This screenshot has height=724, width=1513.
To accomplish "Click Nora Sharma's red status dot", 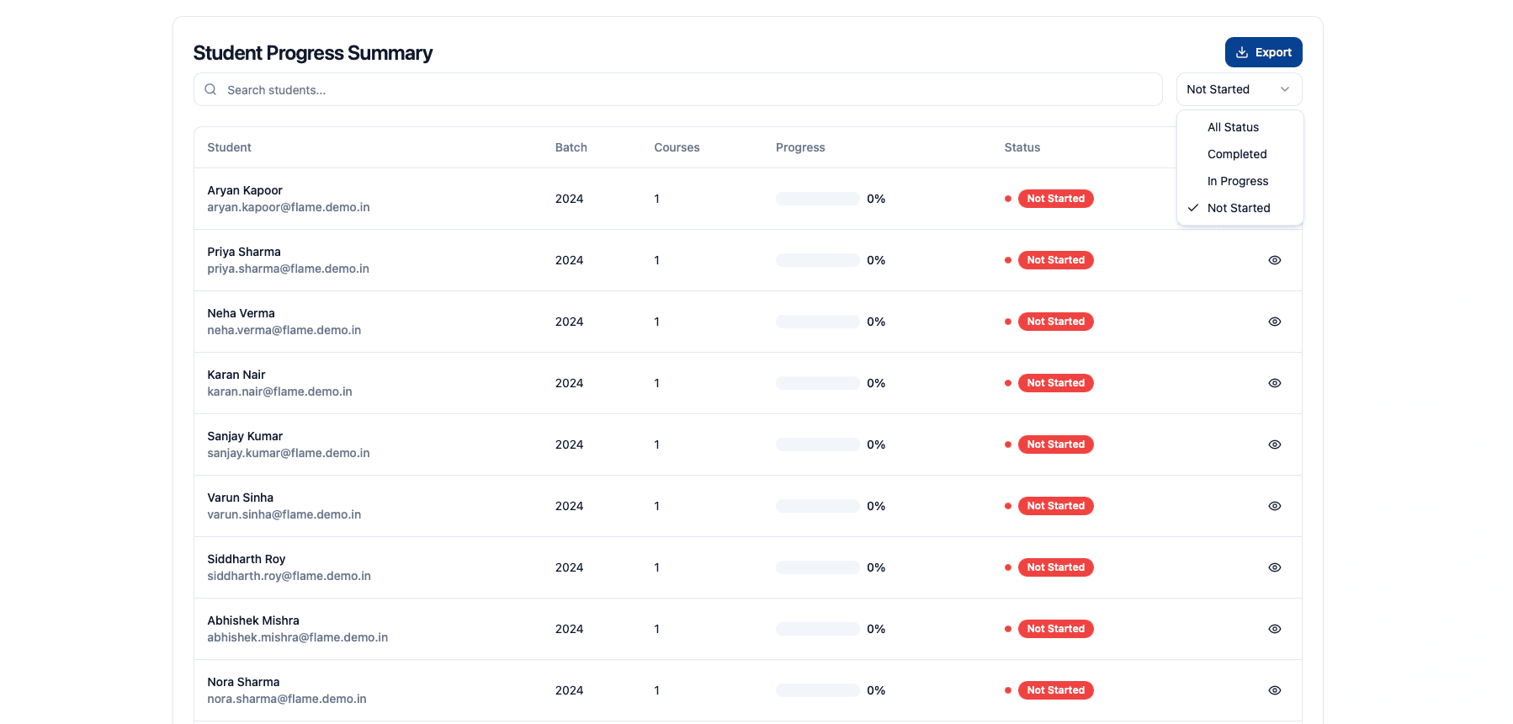I will [x=1008, y=690].
